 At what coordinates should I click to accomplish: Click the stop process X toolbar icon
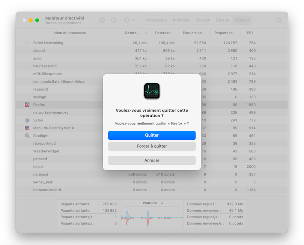(102, 20)
